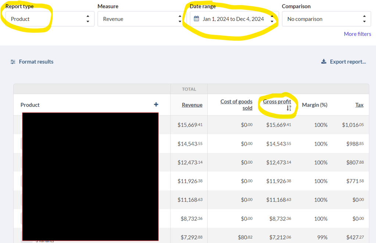Click Export report button

348,62
